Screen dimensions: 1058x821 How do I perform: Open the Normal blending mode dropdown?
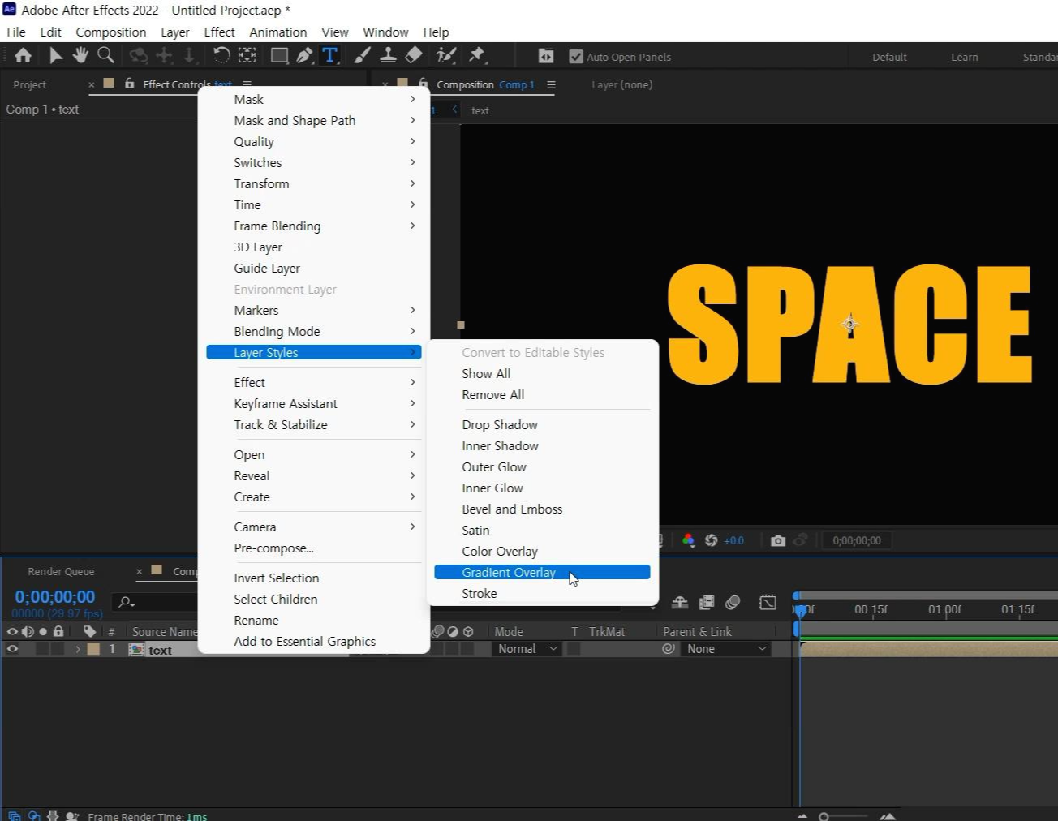click(x=527, y=649)
